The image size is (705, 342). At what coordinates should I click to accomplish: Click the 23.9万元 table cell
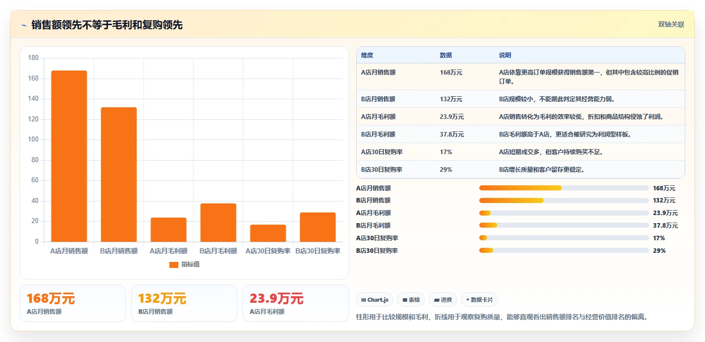tap(452, 117)
